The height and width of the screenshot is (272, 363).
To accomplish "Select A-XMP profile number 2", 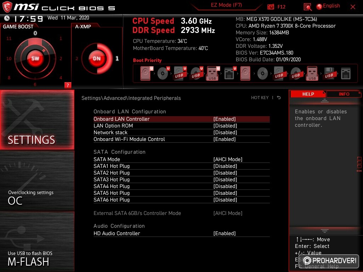I will pos(77,58).
